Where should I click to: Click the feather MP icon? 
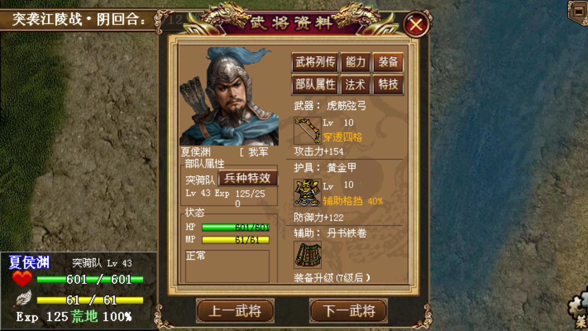[x=22, y=299]
